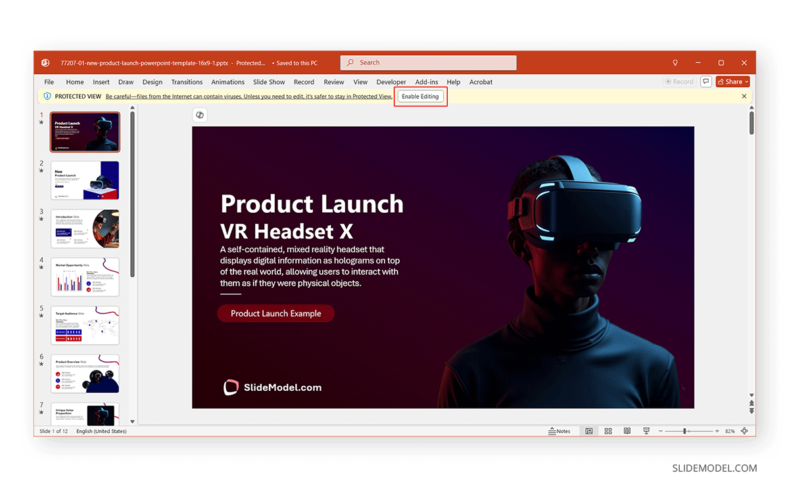Switch to the Design tab
The image size is (789, 488).
152,82
